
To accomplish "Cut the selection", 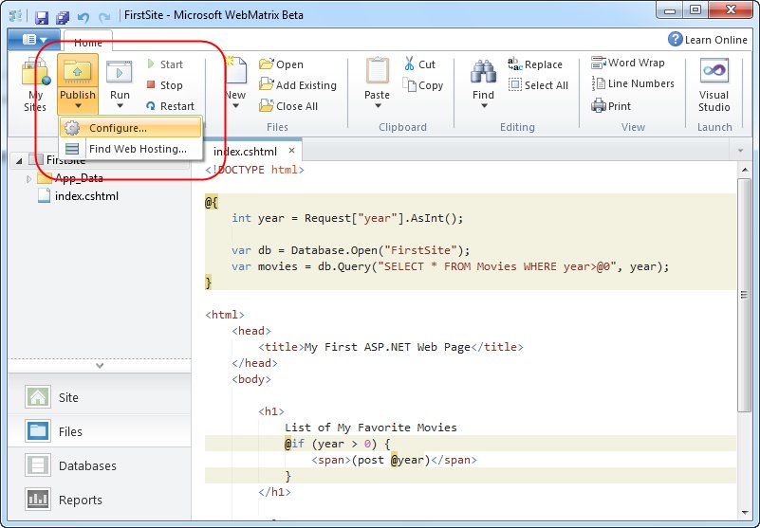I will point(419,64).
